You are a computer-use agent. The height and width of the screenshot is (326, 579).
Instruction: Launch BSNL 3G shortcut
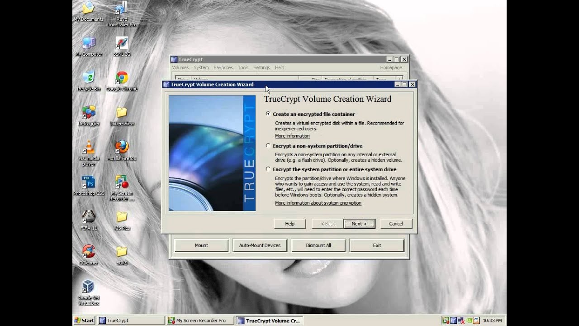[x=122, y=46]
